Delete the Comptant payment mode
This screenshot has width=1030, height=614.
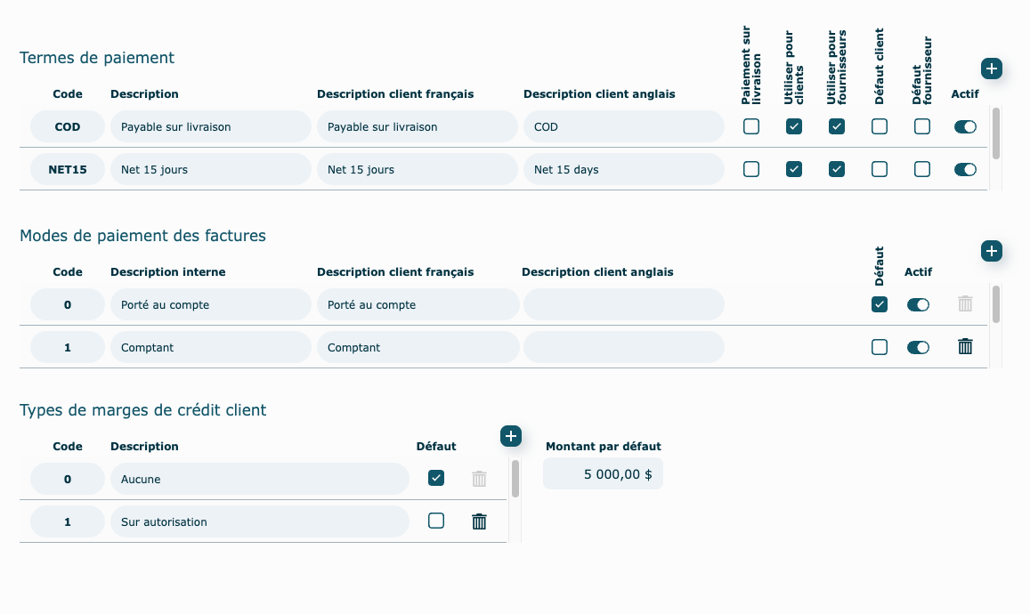tap(965, 347)
